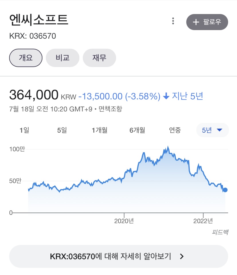Viewport: 237px width, 275px height.
Task: View the 연중 year-to-date chart
Action: pyautogui.click(x=175, y=130)
